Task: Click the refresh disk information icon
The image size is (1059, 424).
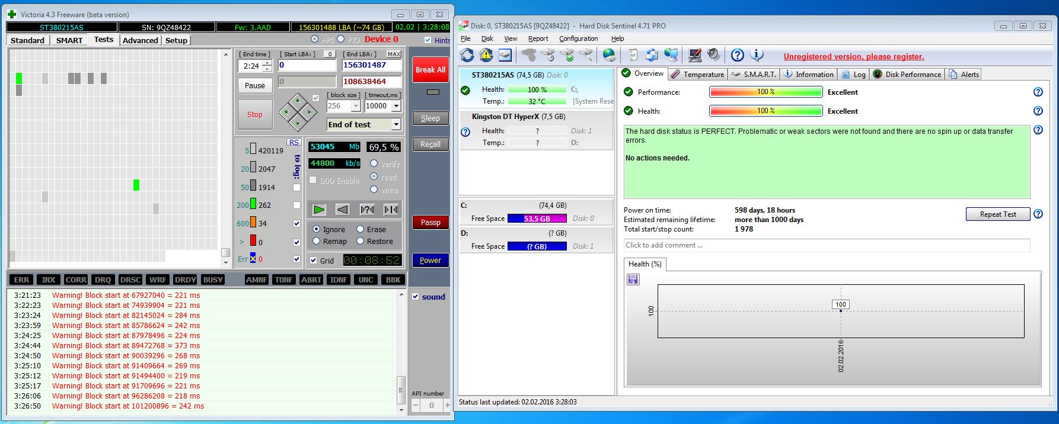Action: [467, 55]
